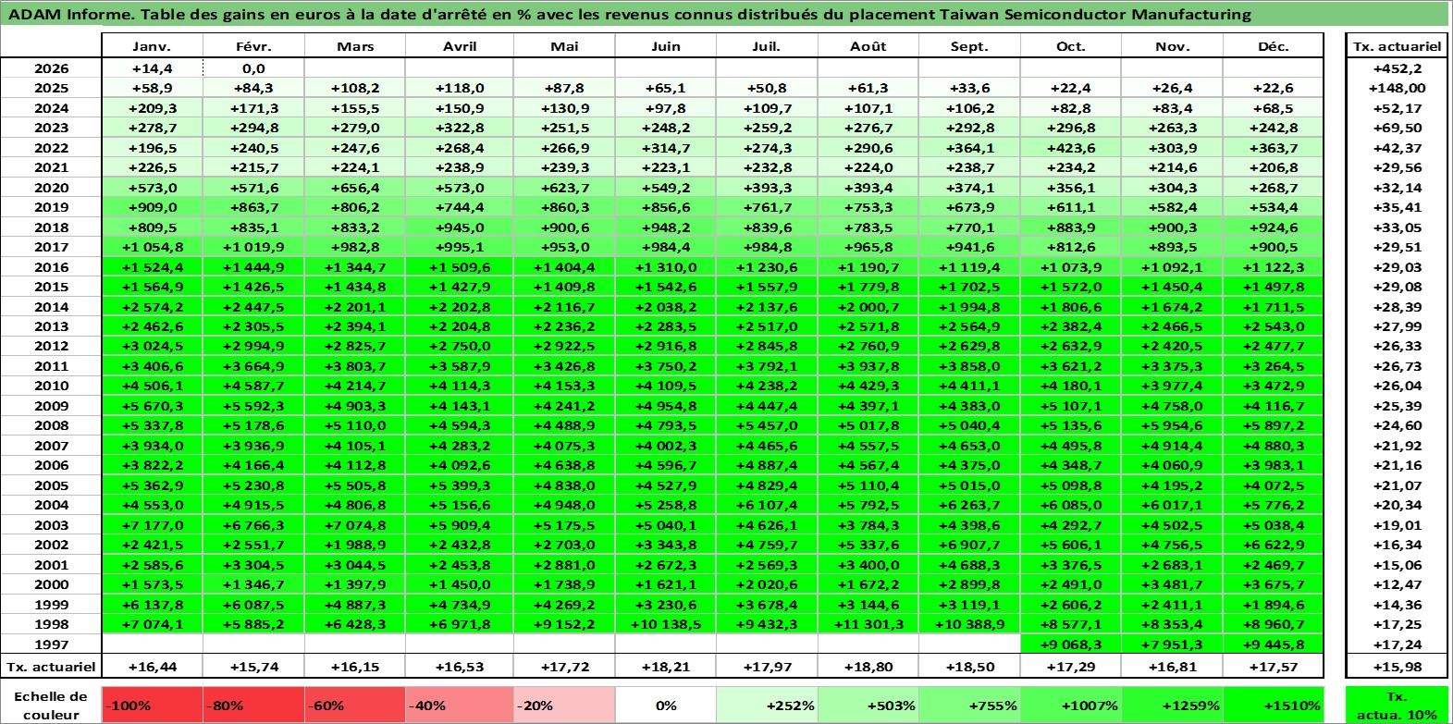Click the 'Mai' column header

[x=564, y=46]
